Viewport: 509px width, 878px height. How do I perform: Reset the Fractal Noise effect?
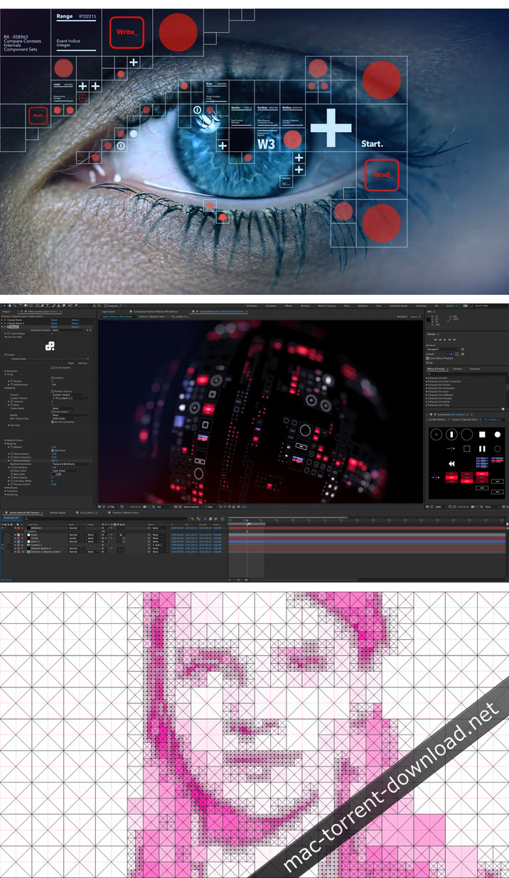[54, 320]
